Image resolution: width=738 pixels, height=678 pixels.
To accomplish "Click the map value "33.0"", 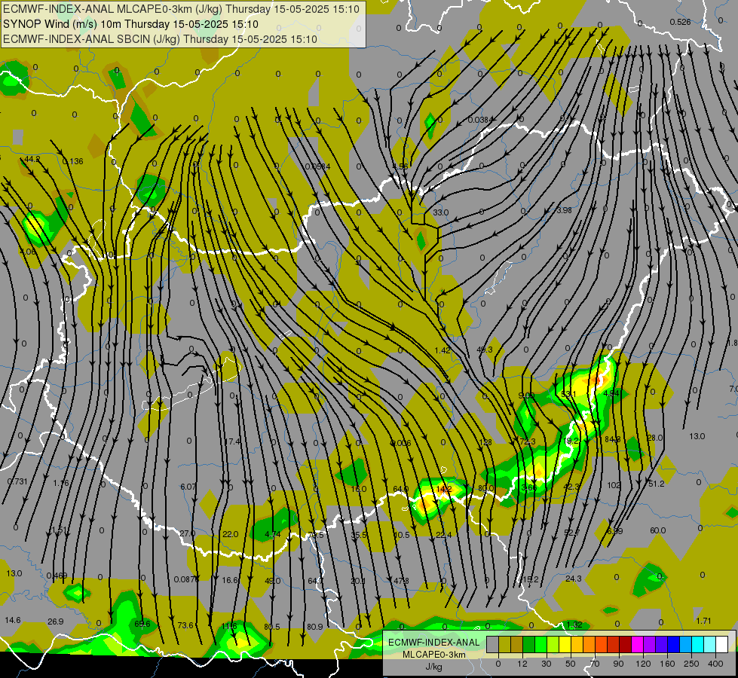I will [440, 212].
